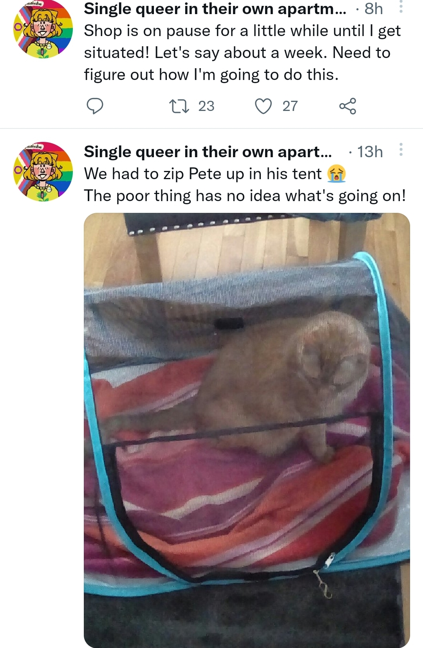This screenshot has width=423, height=648.
Task: Tap the crying emoji in Pete tweet
Action: pos(337,174)
